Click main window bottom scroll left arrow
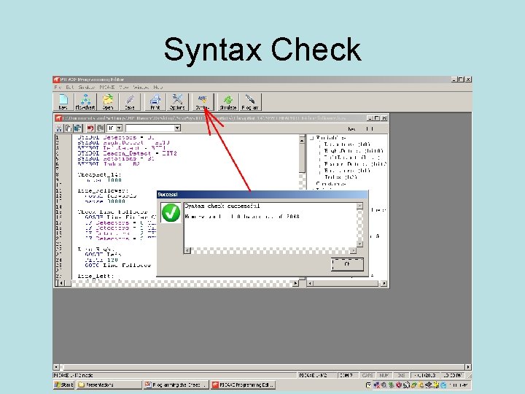This screenshot has width=525, height=394. tap(56, 367)
